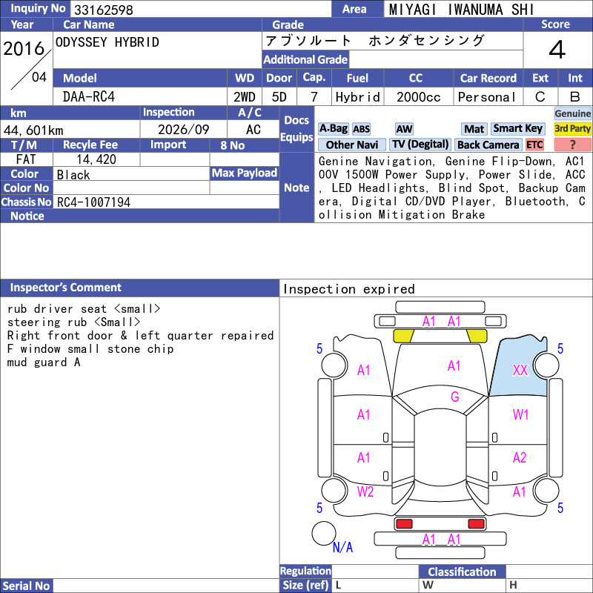Viewport: 593px width, 593px height.
Task: Click the interior grade B
Action: tap(575, 97)
